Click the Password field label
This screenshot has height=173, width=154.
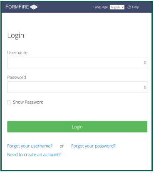pyautogui.click(x=17, y=77)
